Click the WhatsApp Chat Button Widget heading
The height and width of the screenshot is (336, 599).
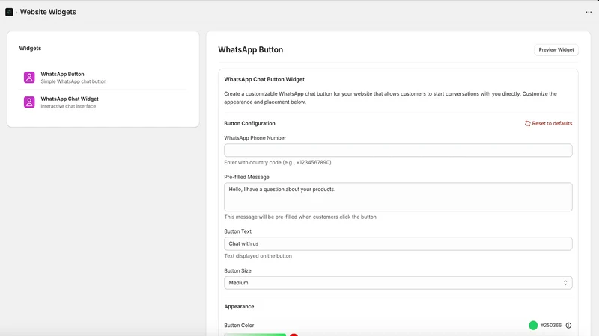coord(264,79)
